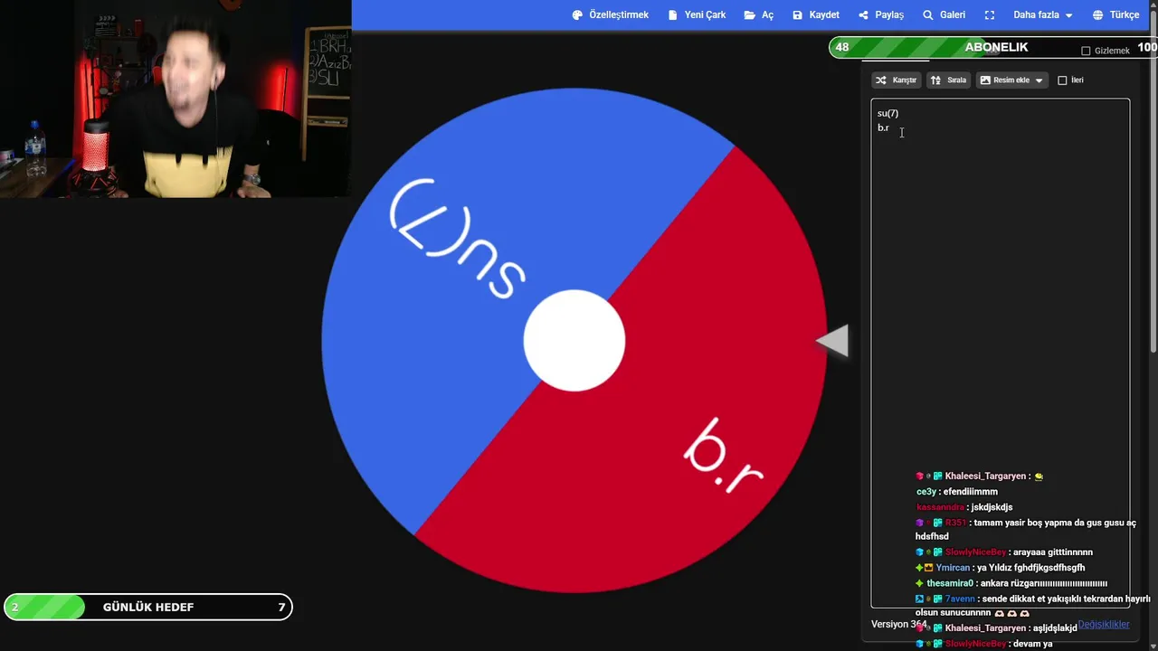The height and width of the screenshot is (651, 1158).
Task: Click Kaydet to save the wheel
Action: (816, 14)
